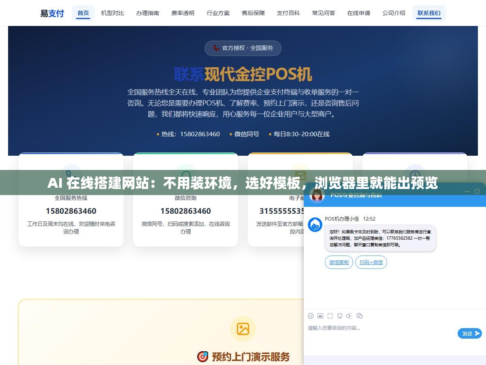This screenshot has width=486, height=365.
Task: Click the yellow image placeholder icon above 预约上门演示服务
Action: point(243,329)
